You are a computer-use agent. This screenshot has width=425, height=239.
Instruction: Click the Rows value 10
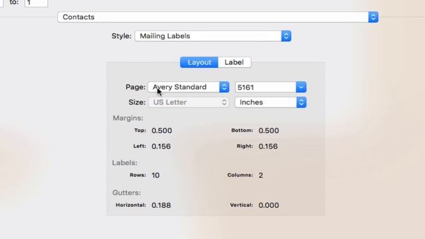click(155, 175)
